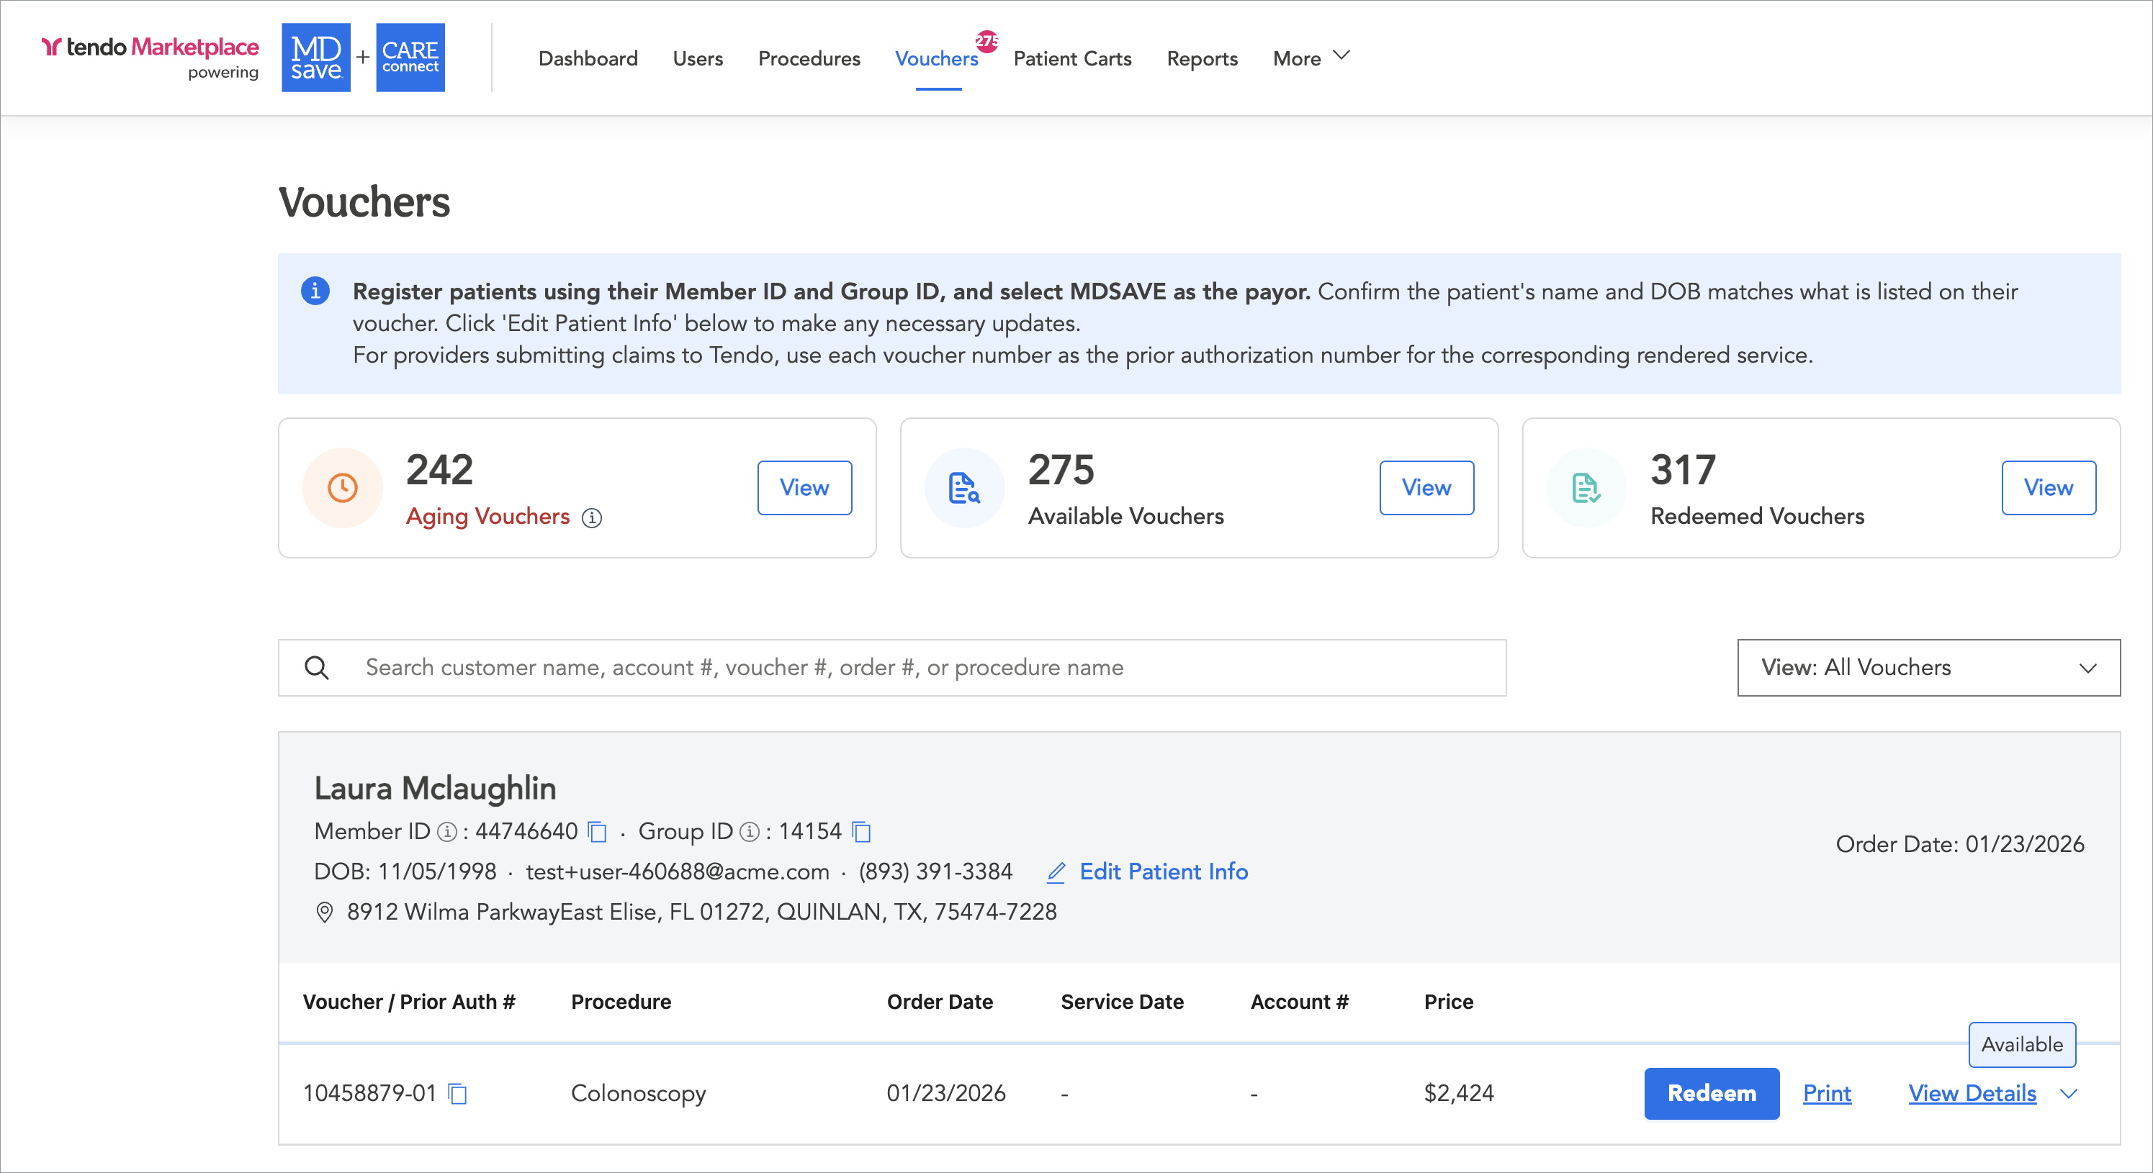The width and height of the screenshot is (2153, 1173).
Task: Expand voucher row details chevron
Action: point(2069,1093)
